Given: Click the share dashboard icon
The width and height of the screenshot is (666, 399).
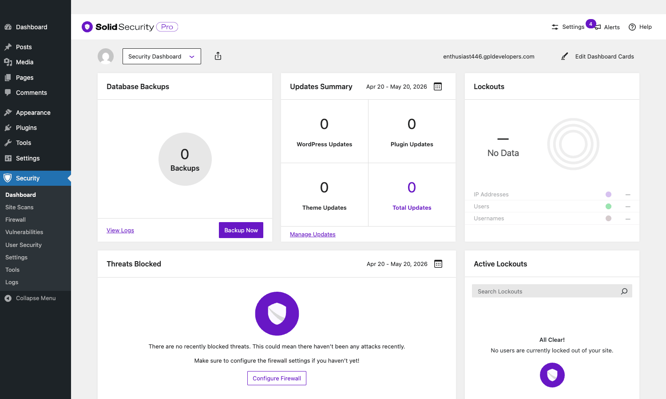Looking at the screenshot, I should 218,56.
